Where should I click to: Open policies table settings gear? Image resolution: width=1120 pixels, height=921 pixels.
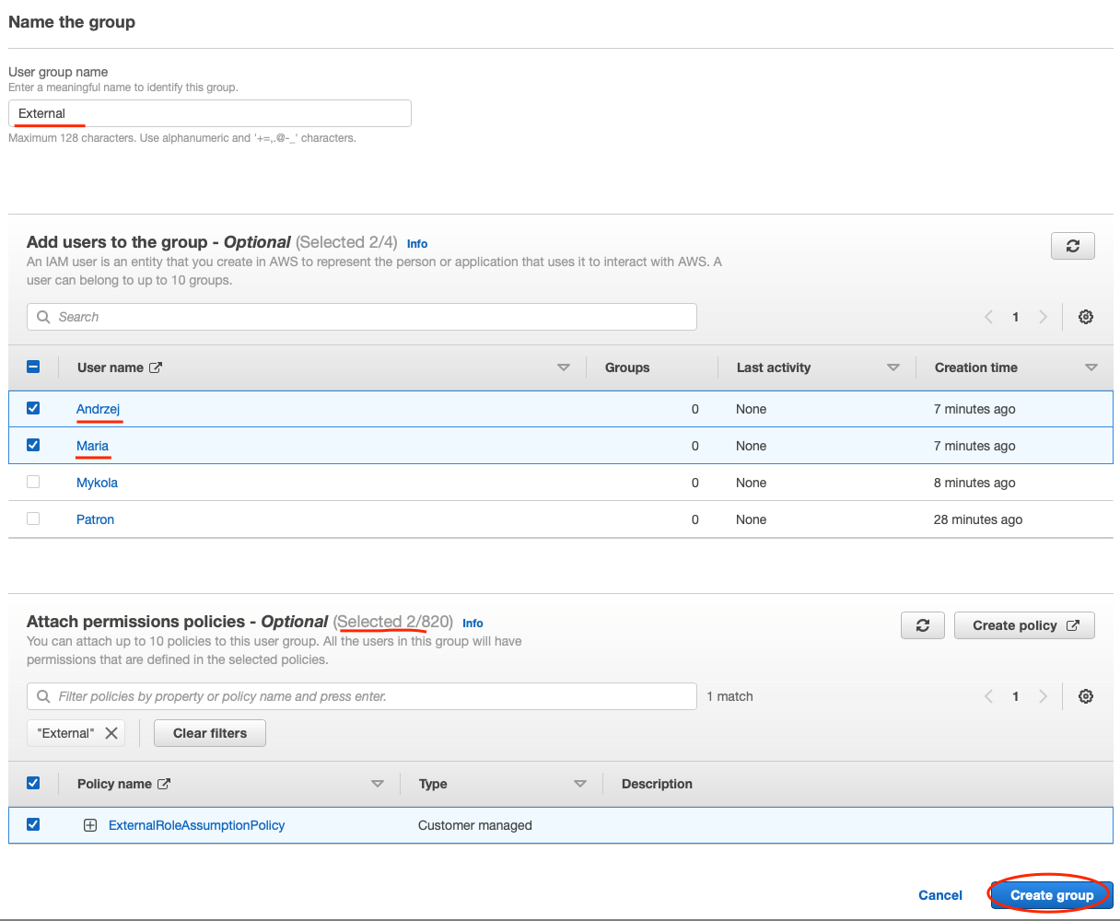pyautogui.click(x=1086, y=696)
